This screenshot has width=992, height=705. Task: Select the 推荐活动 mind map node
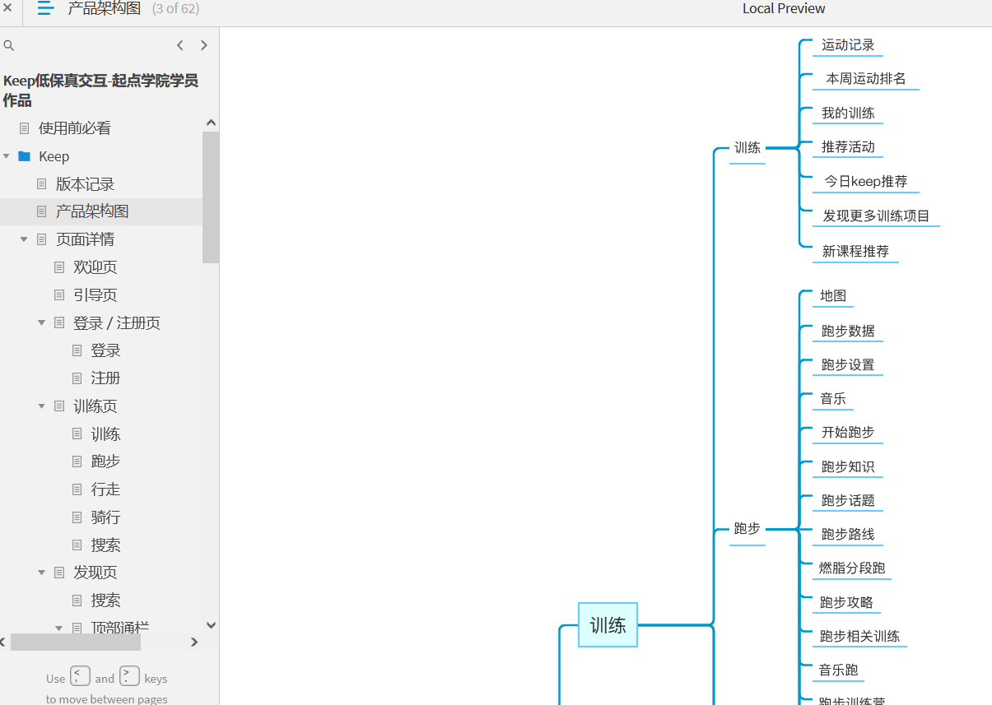click(848, 147)
